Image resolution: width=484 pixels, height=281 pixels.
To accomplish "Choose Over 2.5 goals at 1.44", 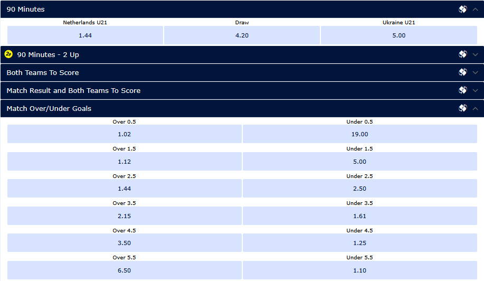I will pos(125,189).
